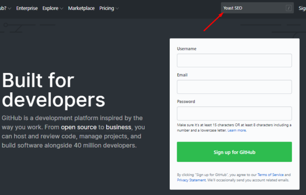Click the Sign up for GitHub button

[x=234, y=152]
